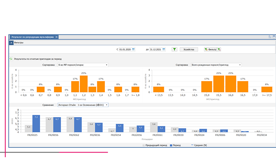Collapse the Фильтры section
Viewport: 276px width, 163px height.
(x=11, y=43)
